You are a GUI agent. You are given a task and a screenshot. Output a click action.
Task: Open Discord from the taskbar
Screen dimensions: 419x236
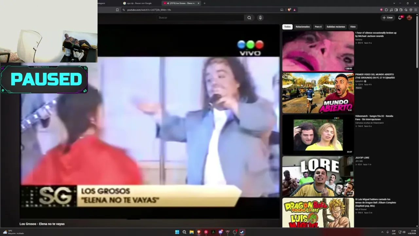(x=220, y=232)
